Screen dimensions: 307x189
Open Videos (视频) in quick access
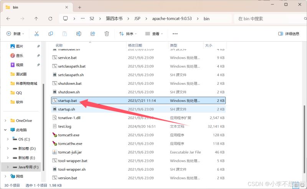point(17,65)
